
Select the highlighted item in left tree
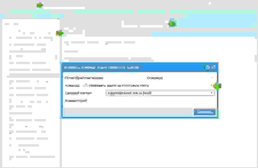click(x=32, y=76)
